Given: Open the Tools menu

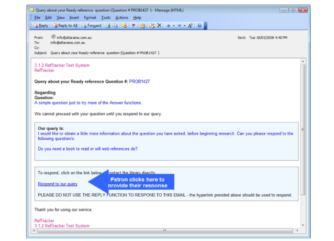Looking at the screenshot, I should (x=106, y=18).
